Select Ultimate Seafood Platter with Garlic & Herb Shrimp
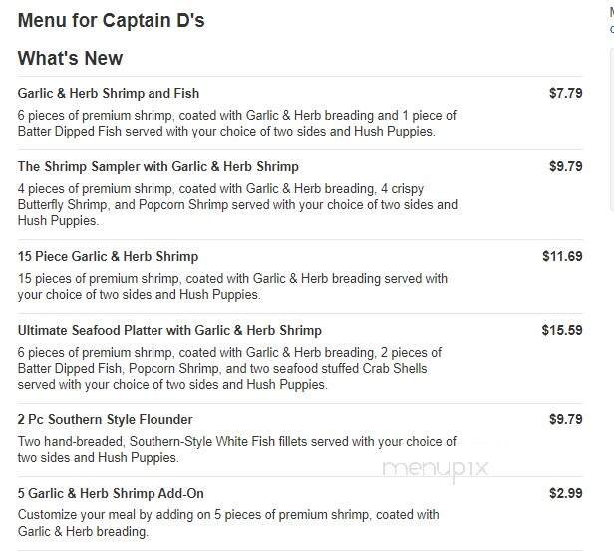 [169, 330]
